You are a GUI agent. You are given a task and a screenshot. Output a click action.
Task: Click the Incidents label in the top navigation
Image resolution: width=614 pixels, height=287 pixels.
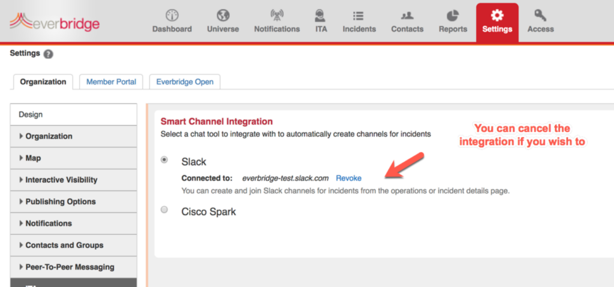pos(359,29)
